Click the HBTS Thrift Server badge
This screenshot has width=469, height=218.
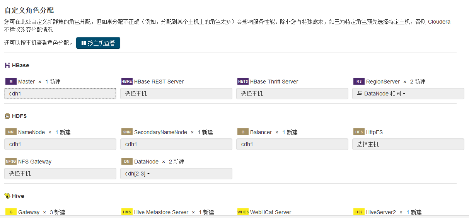243,81
